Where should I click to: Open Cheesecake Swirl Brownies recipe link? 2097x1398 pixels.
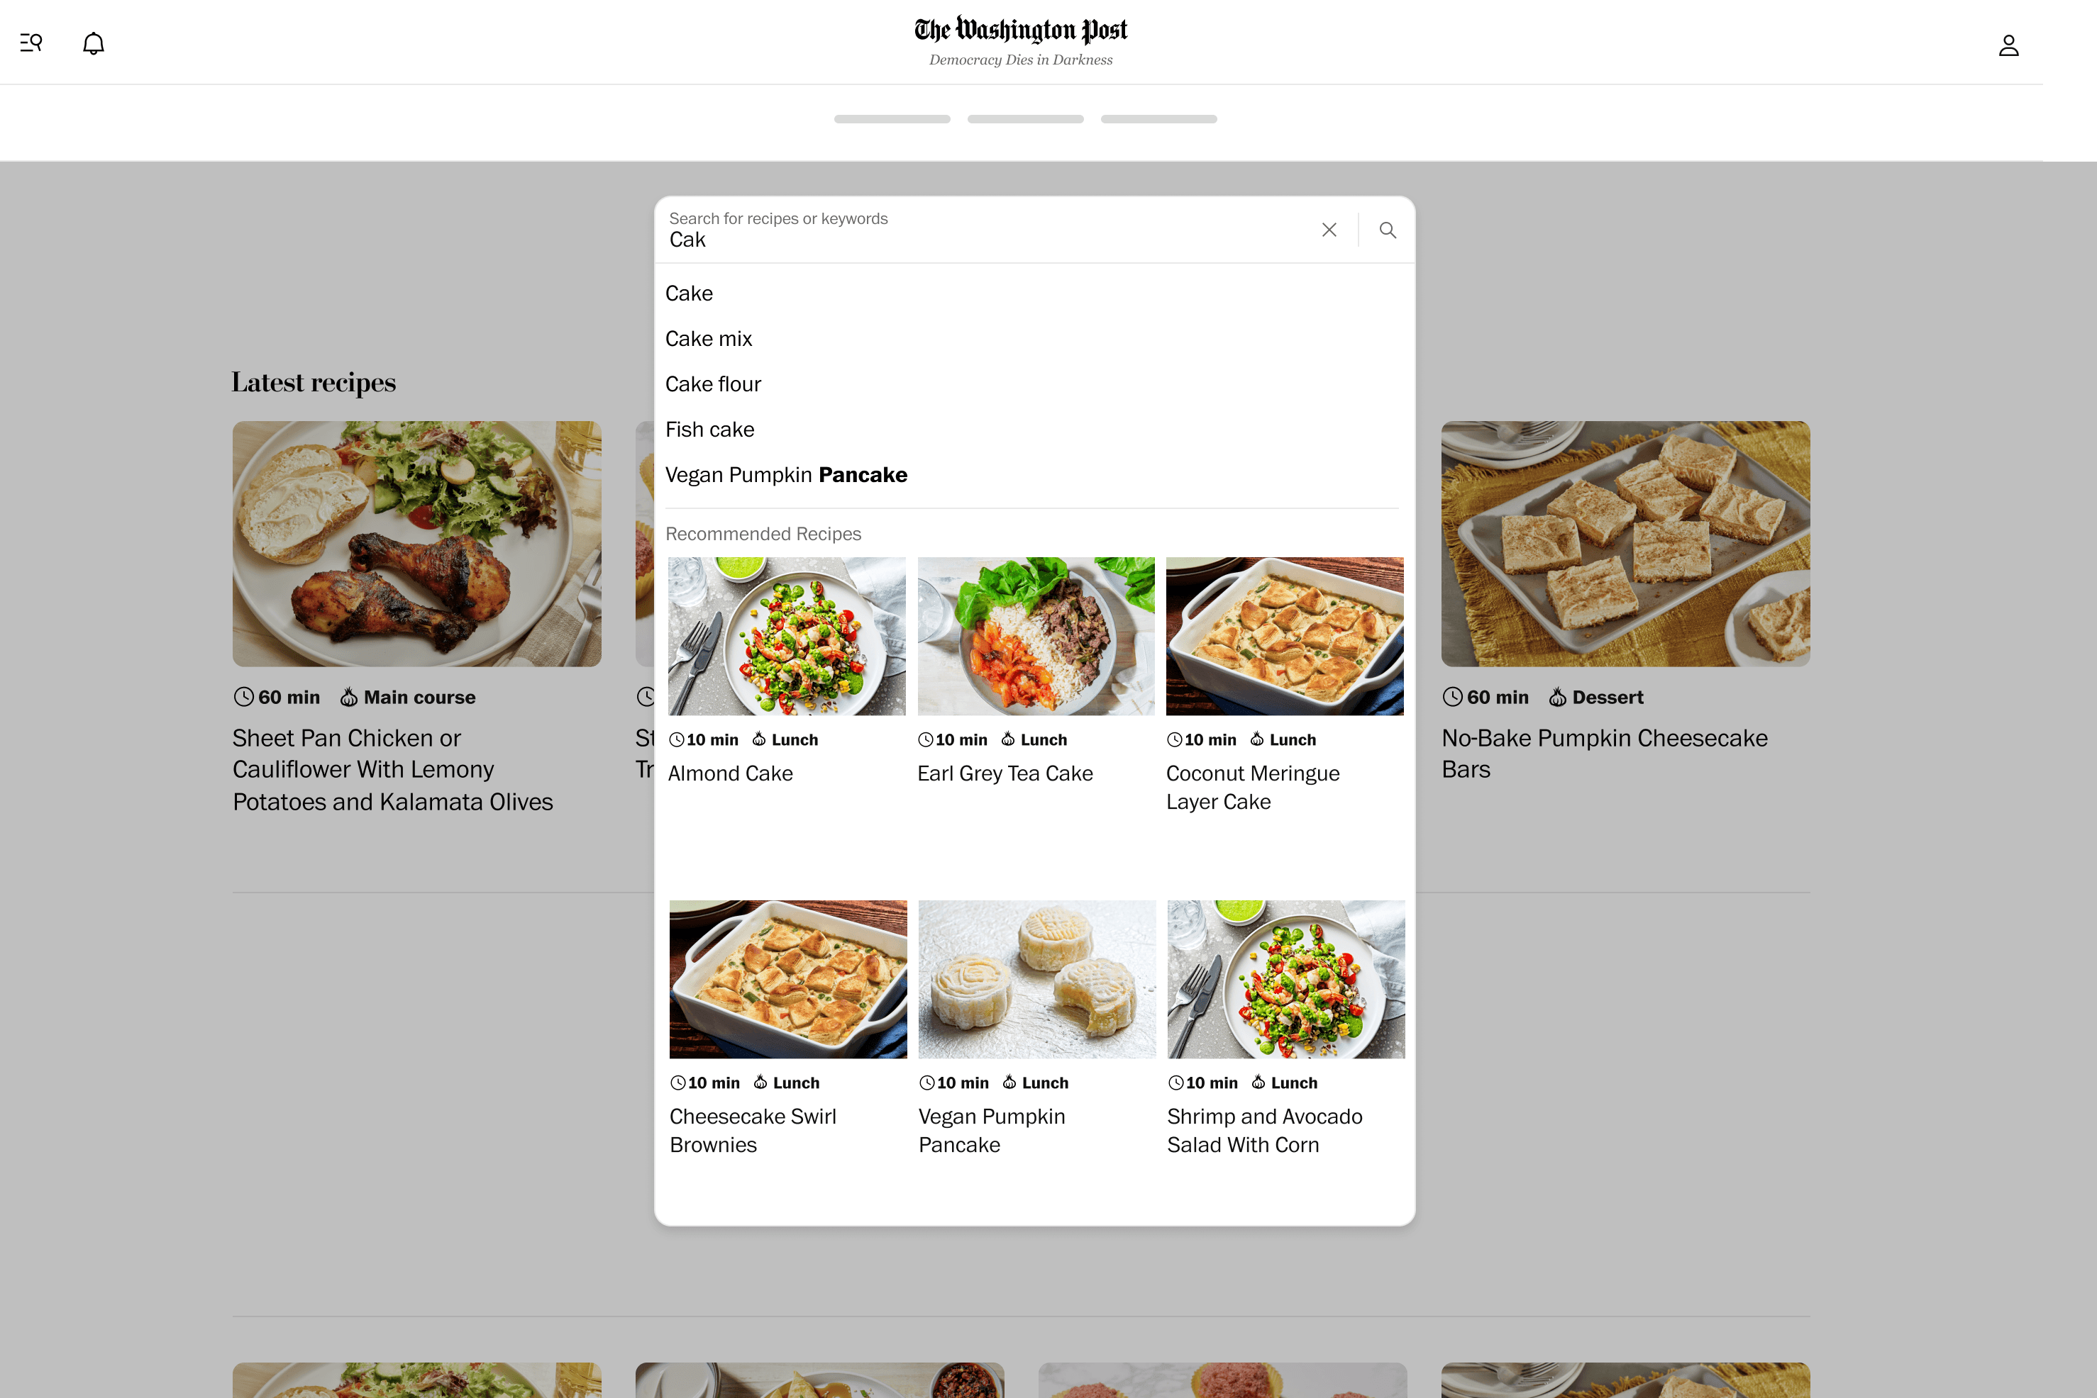(753, 1131)
